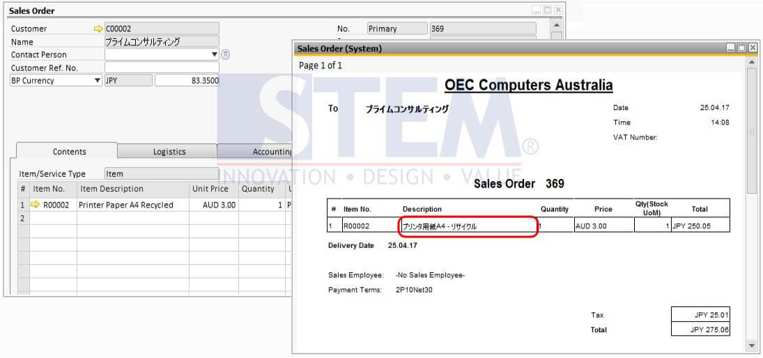Click the link arrow beside item R00002
This screenshot has width=763, height=358.
(35, 205)
